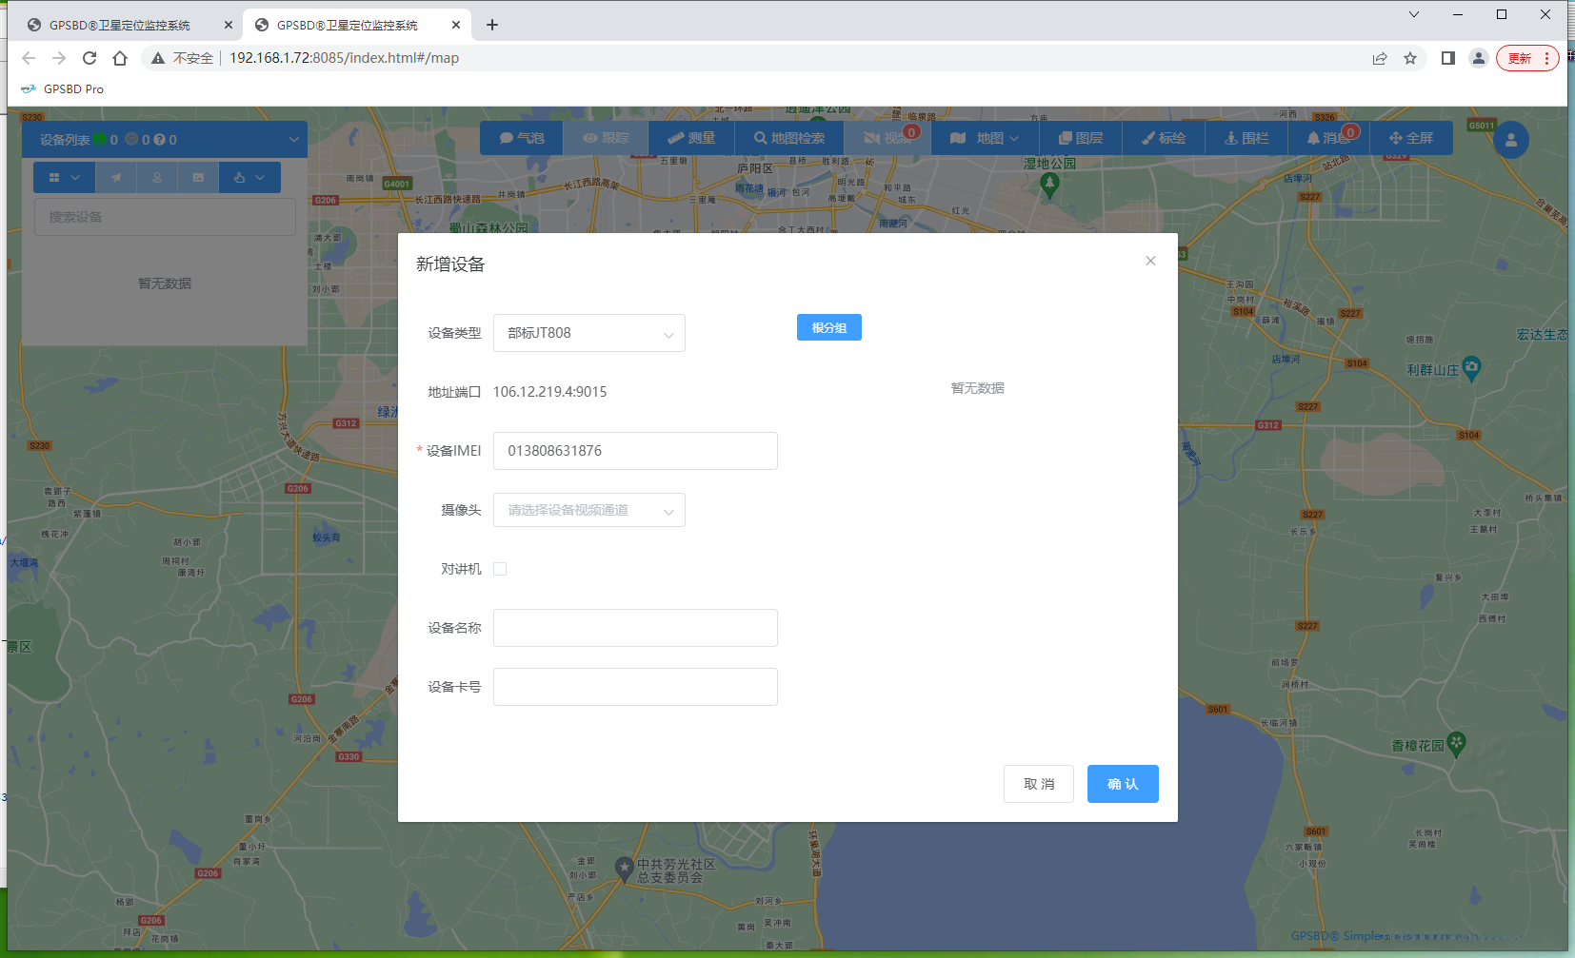Image resolution: width=1575 pixels, height=958 pixels.
Task: Click the person pin icon in device panel
Action: [157, 178]
